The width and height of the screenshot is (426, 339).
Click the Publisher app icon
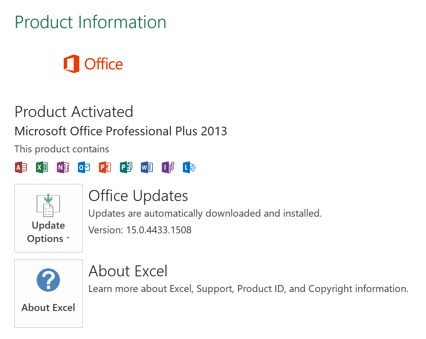point(126,167)
